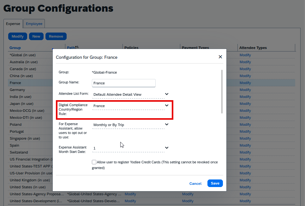Sort by the Group column header
This screenshot has width=305, height=206.
(x=15, y=48)
